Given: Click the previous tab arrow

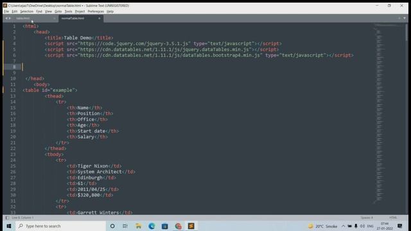Looking at the screenshot, I should (6, 19).
